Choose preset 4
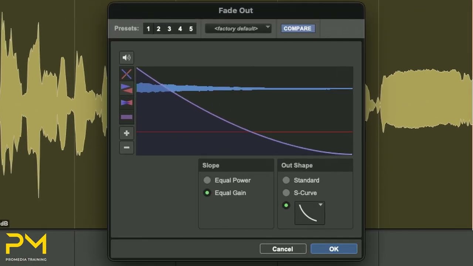This screenshot has width=473, height=266. click(180, 28)
